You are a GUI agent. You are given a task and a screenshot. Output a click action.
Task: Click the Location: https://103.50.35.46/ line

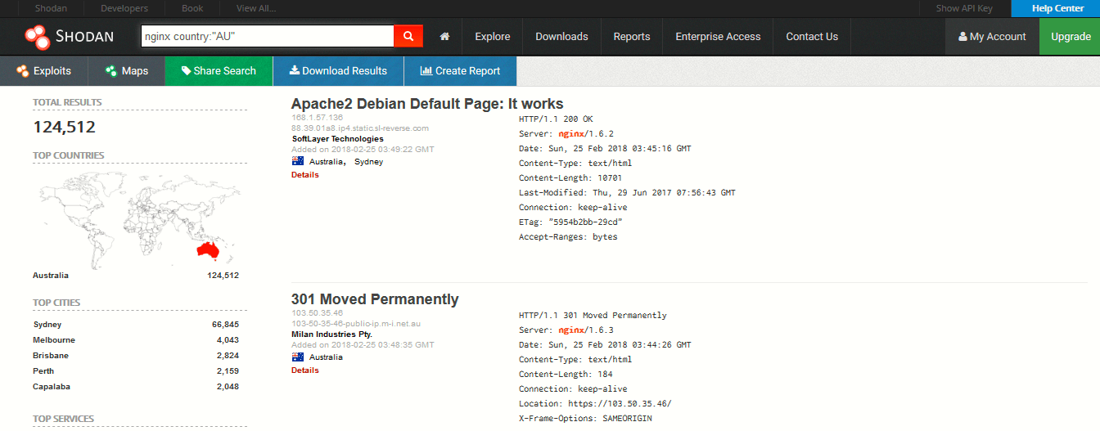tap(595, 404)
